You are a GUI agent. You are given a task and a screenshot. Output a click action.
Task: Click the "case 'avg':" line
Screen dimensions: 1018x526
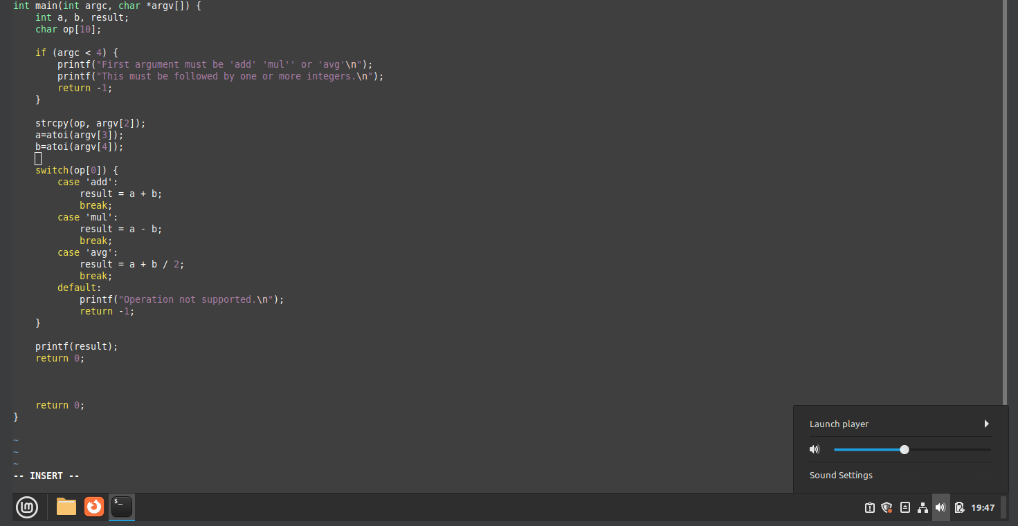88,252
